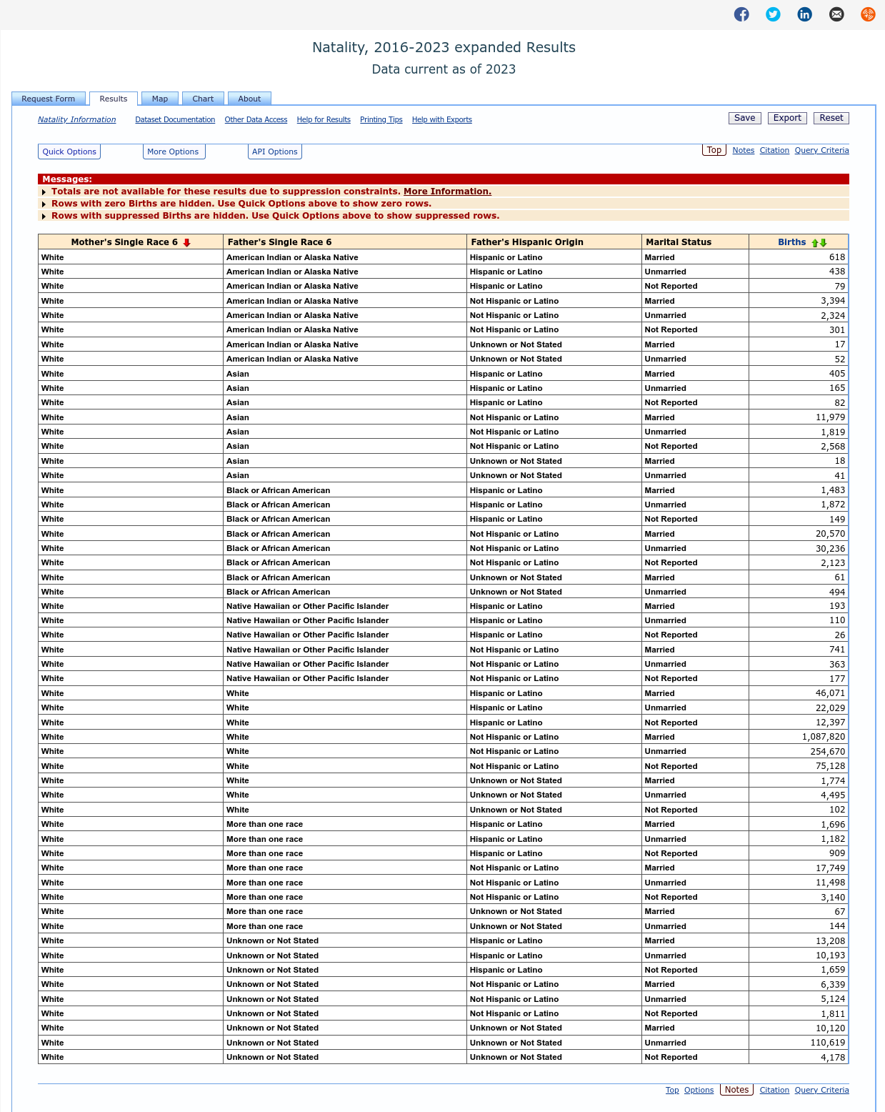
Task: Expand the zero Births rows message
Action: point(44,204)
